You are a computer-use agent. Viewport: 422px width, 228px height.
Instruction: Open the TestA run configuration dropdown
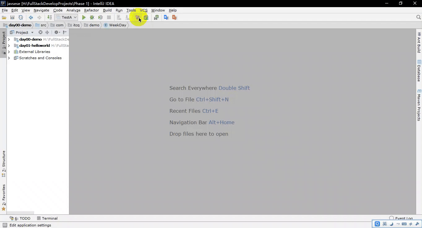click(x=67, y=18)
